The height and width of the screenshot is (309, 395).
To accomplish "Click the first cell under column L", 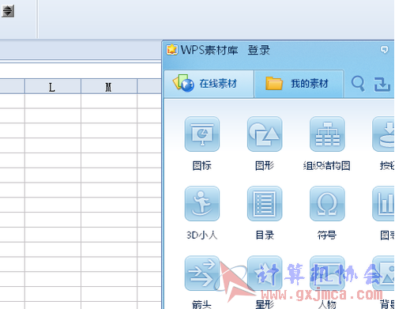I will (x=53, y=101).
